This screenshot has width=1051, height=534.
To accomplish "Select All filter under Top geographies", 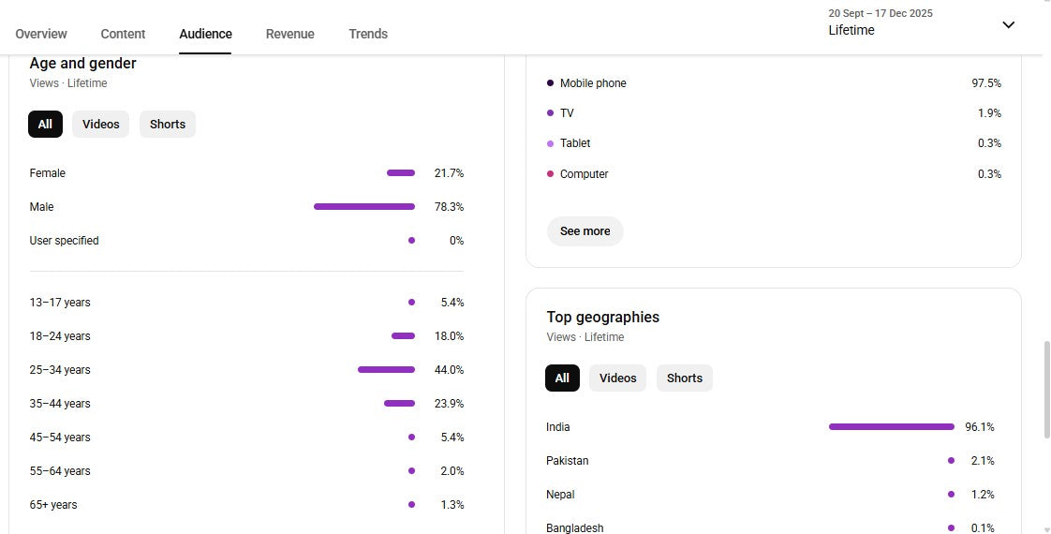I will tap(562, 378).
